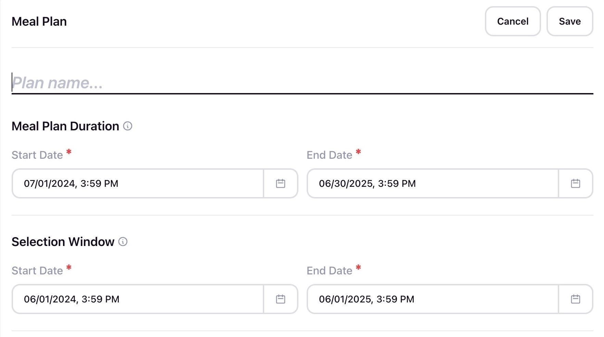Open calendar picker for Selection Window end date

pyautogui.click(x=575, y=299)
